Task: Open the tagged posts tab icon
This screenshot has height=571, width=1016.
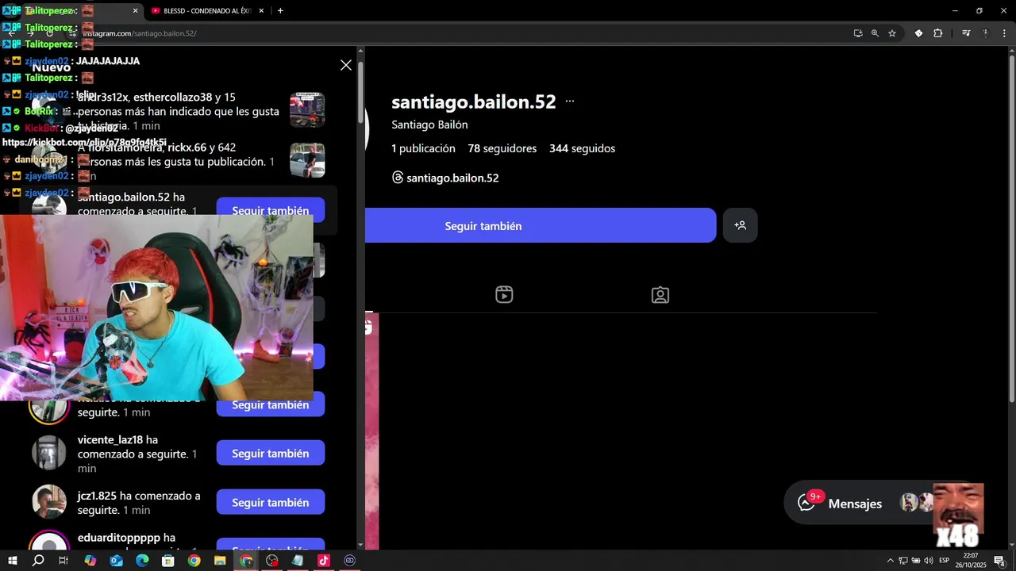Action: pyautogui.click(x=660, y=295)
